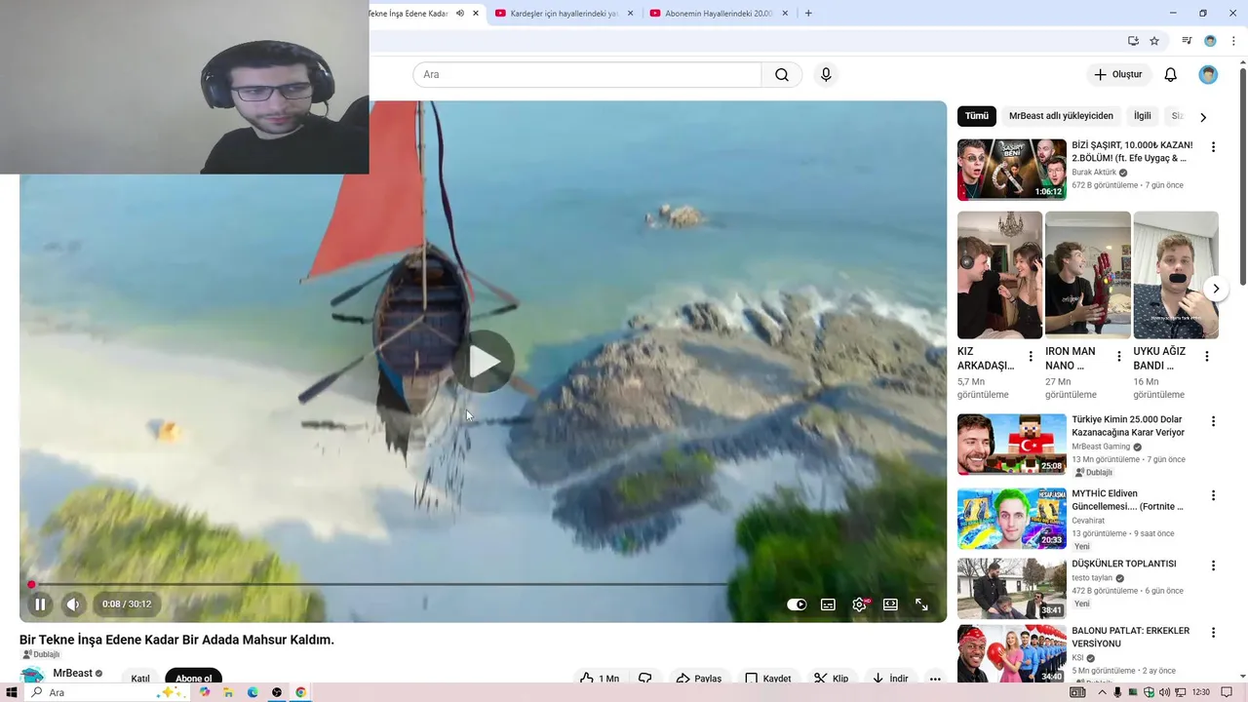Bookmark this page with the star icon
Screen dimensions: 1248x702
pos(1154,41)
